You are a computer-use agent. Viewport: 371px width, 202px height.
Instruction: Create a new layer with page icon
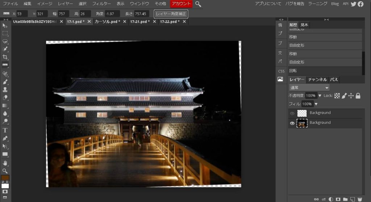click(x=353, y=199)
